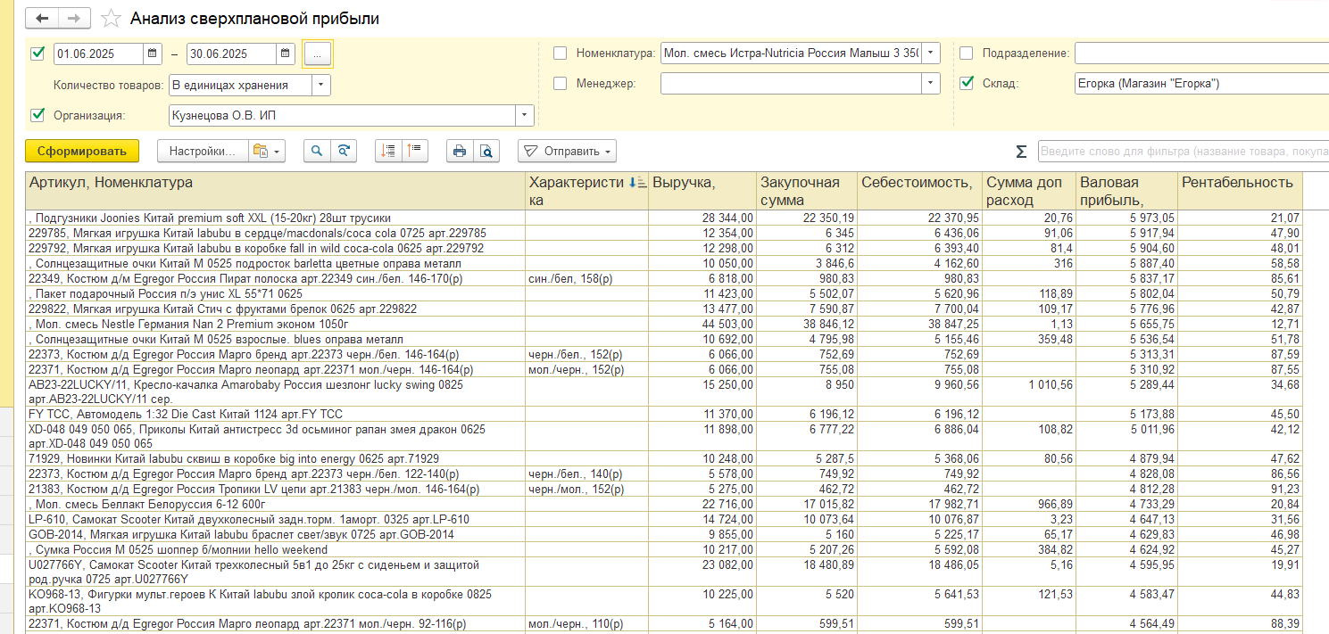Open the Отправить menu
This screenshot has width=1329, height=634.
pos(566,152)
